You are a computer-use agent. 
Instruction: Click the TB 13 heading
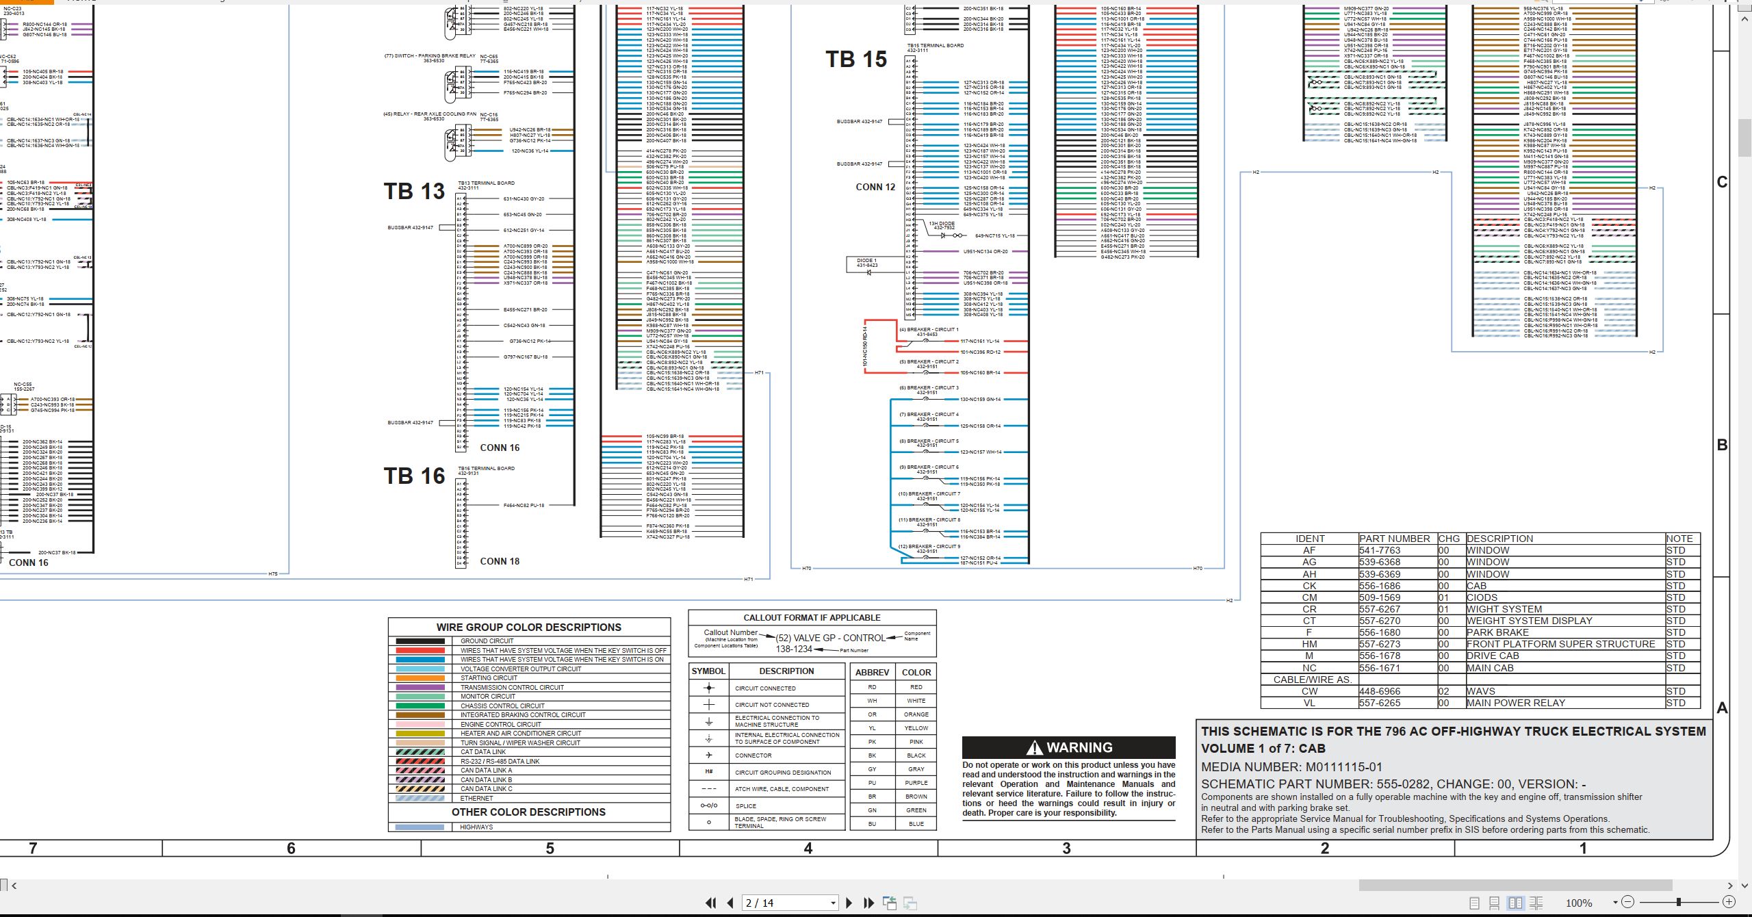coord(414,191)
